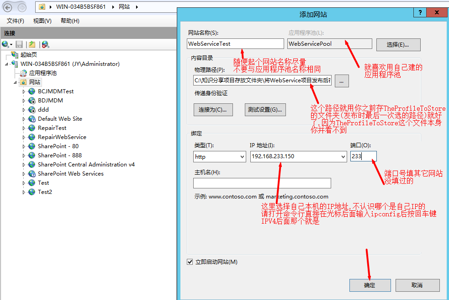Select the SharePoint Web Services label
449x300 pixels.
pos(71,174)
